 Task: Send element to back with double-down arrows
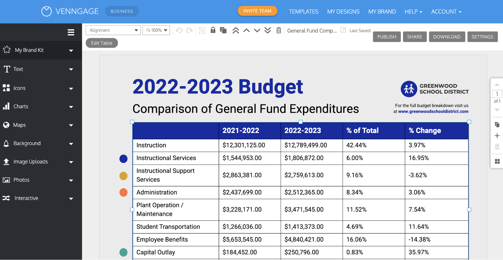pyautogui.click(x=268, y=31)
